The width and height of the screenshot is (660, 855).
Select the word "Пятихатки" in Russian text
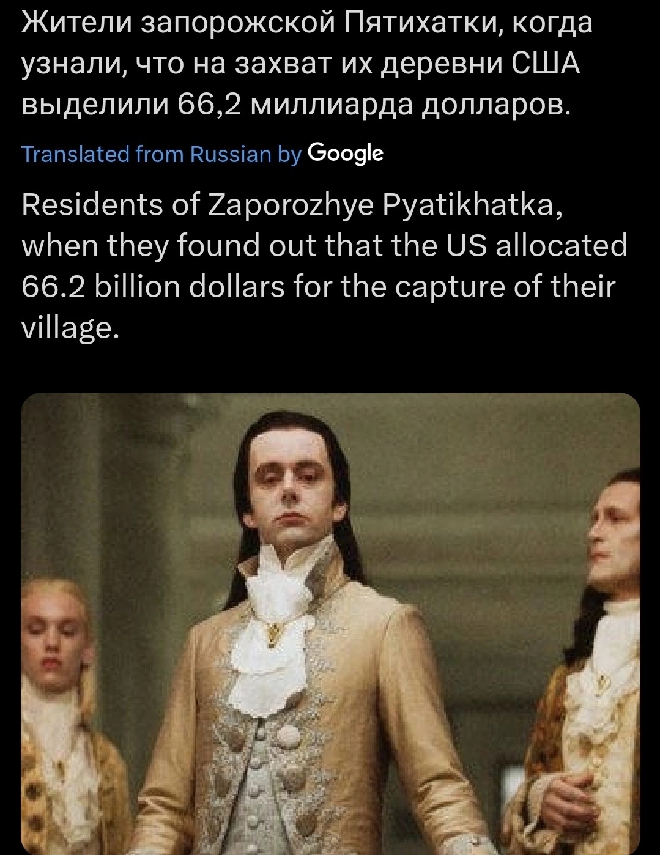coord(423,24)
